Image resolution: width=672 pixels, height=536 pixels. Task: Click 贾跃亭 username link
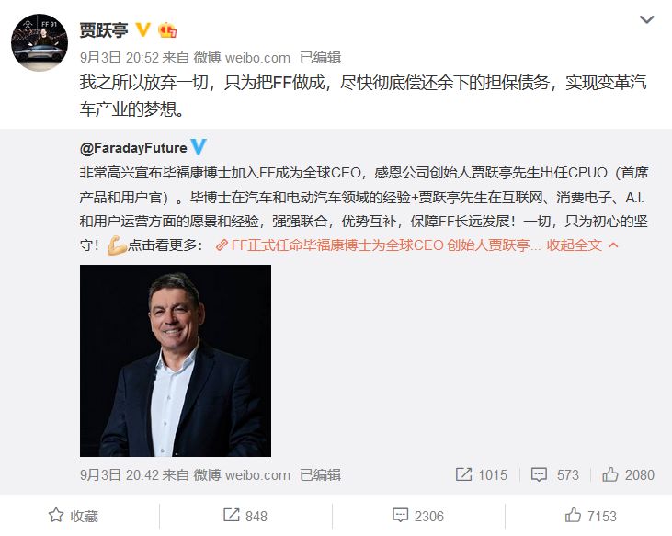[104, 30]
